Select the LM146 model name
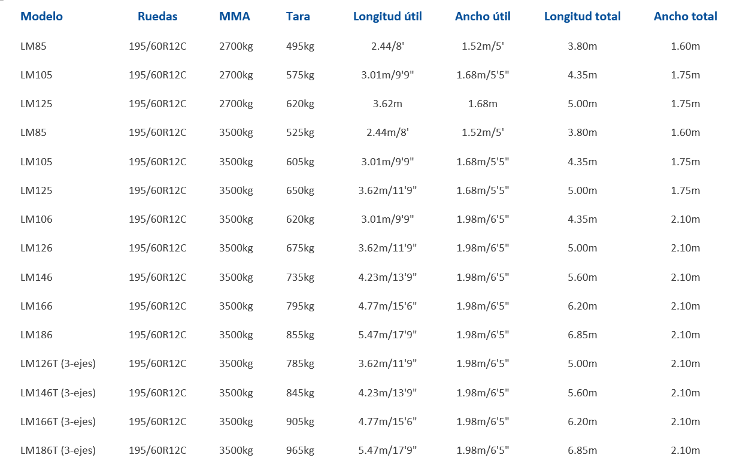This screenshot has height=476, width=752. [x=37, y=278]
